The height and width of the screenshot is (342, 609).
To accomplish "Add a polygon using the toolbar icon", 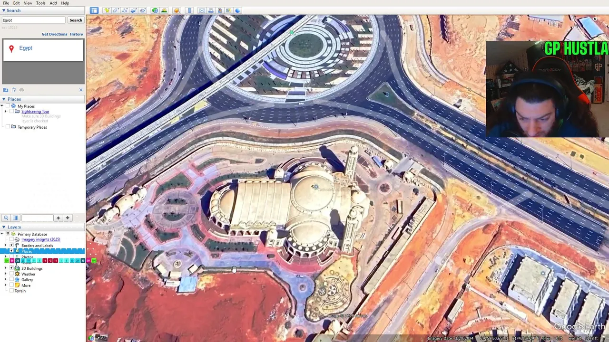I will click(x=116, y=10).
